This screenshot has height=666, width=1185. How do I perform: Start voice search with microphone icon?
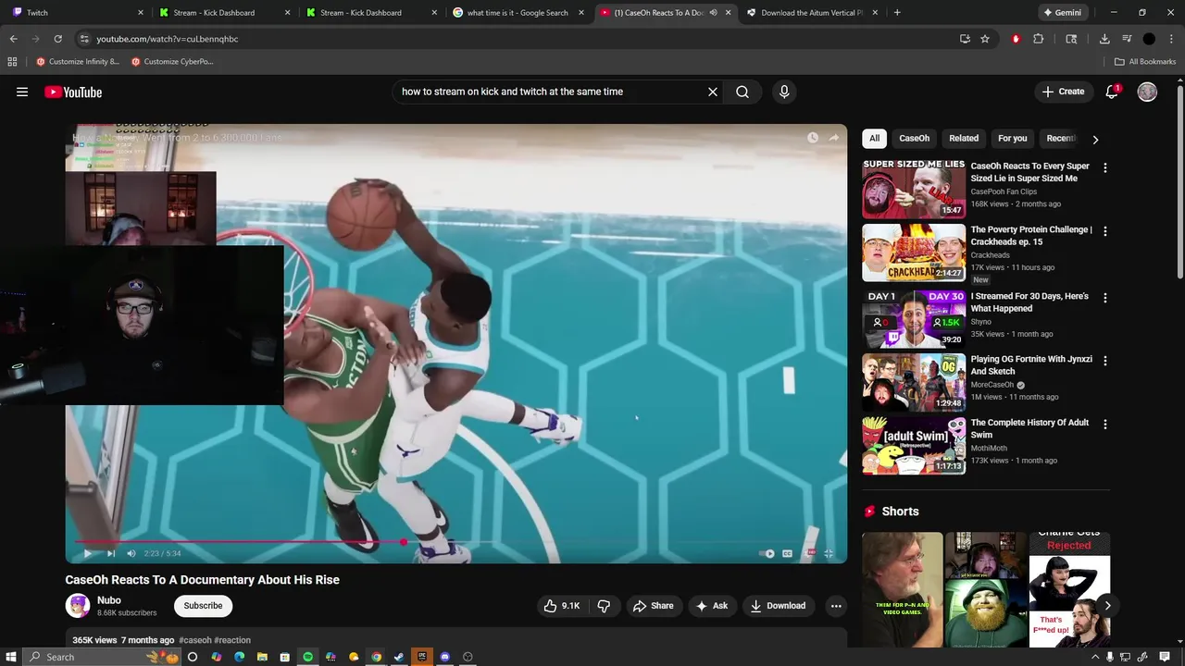(x=784, y=92)
